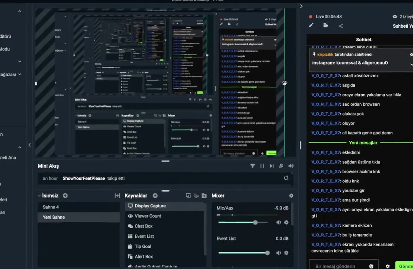The width and height of the screenshot is (413, 269).
Task: Add a source folder in Kaynaklar
Action: (x=204, y=196)
